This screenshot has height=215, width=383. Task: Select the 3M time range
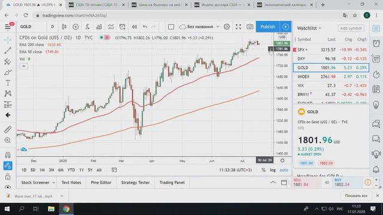click(51, 170)
